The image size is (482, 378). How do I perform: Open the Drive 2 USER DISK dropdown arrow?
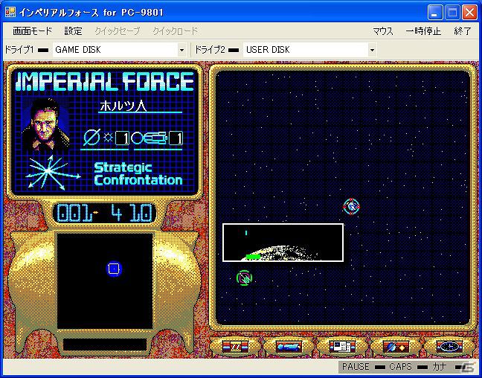(x=372, y=50)
